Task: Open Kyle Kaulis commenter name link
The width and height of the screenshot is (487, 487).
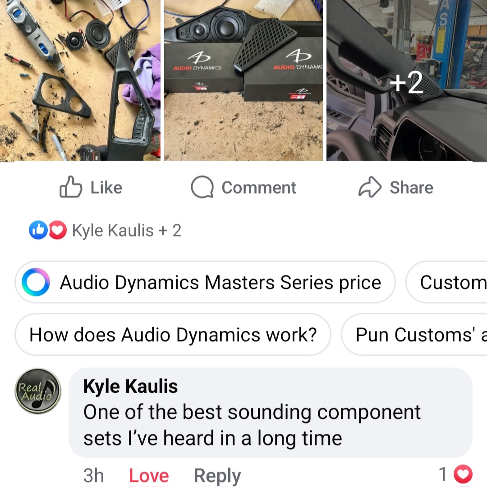Action: pos(130,386)
